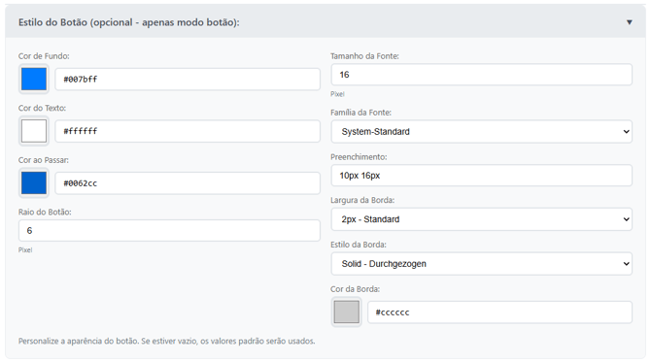Open the Largura da Borda dropdown

tap(482, 219)
